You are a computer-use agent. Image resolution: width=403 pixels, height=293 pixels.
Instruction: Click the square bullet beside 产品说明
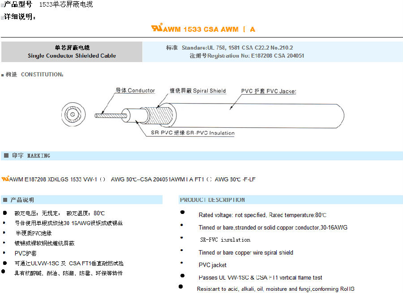[5, 200]
